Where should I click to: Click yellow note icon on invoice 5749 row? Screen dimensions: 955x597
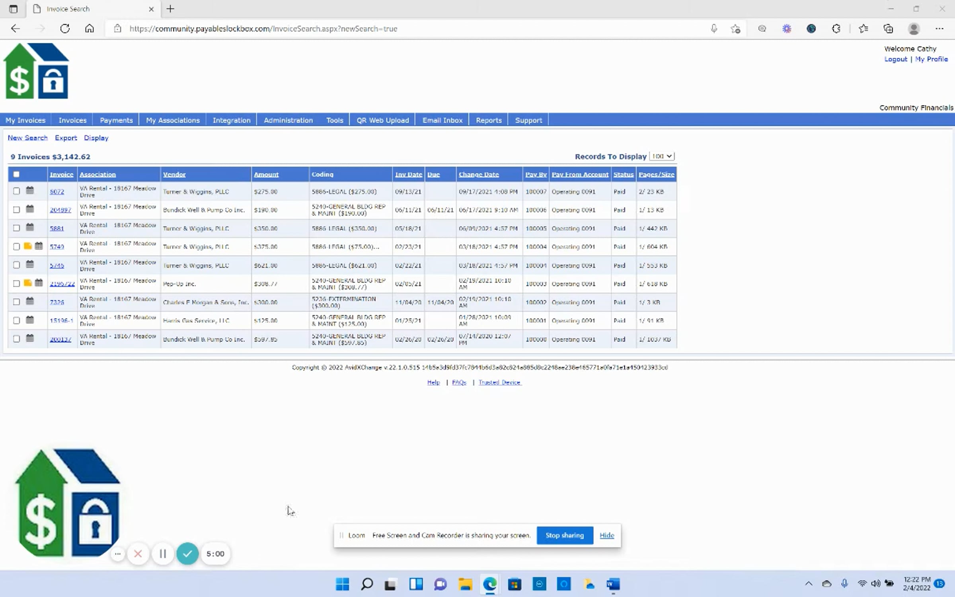pos(27,246)
